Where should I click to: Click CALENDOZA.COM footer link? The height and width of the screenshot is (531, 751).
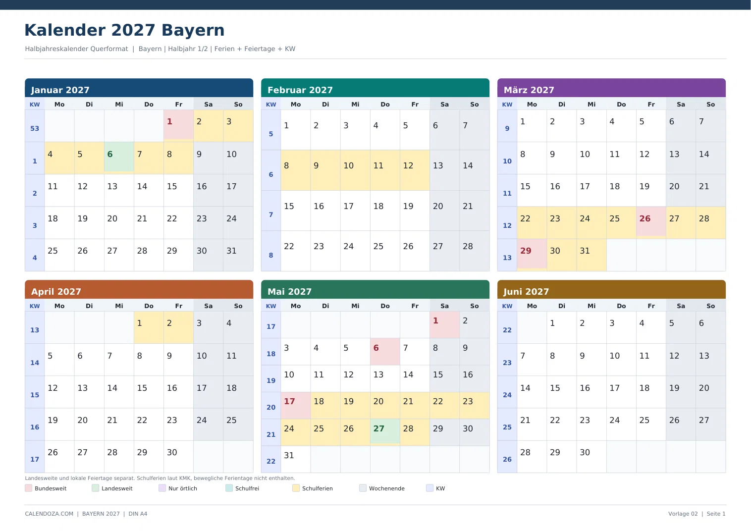coord(49,514)
